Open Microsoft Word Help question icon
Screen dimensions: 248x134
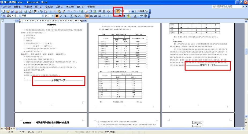tap(133, 11)
